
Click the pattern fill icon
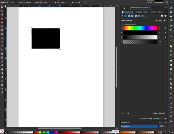(x=139, y=16)
